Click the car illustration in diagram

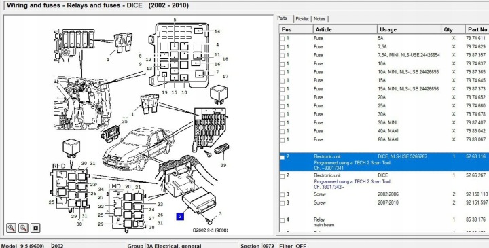pyautogui.click(x=139, y=148)
